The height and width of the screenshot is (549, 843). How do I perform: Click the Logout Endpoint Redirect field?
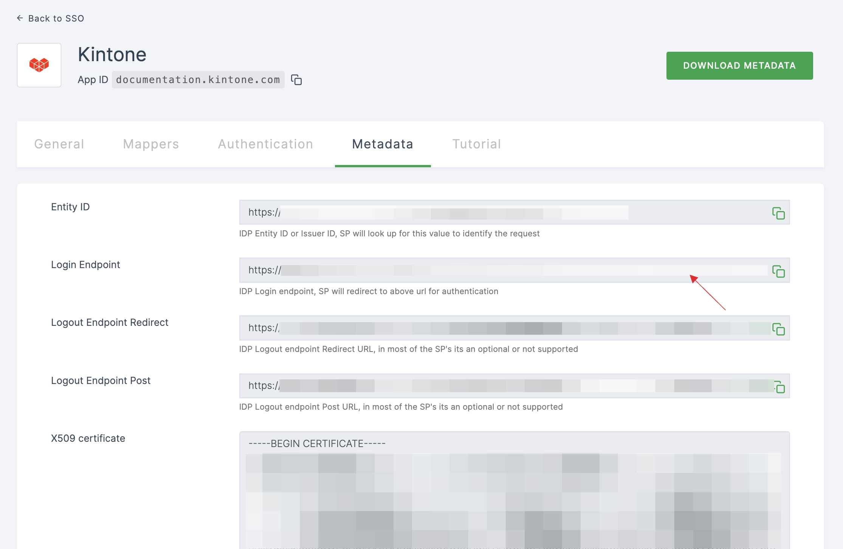click(x=514, y=328)
